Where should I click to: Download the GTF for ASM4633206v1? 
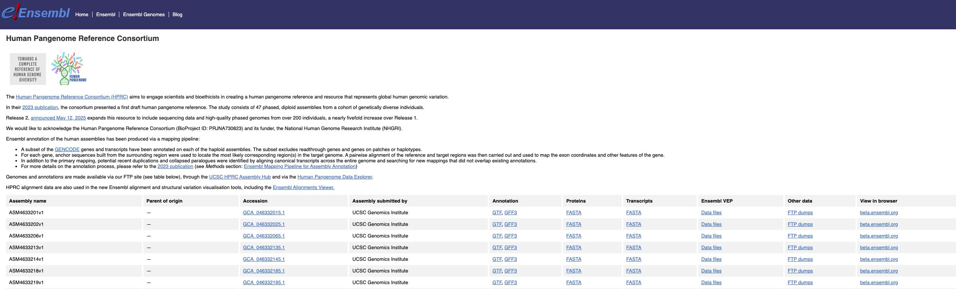point(497,236)
